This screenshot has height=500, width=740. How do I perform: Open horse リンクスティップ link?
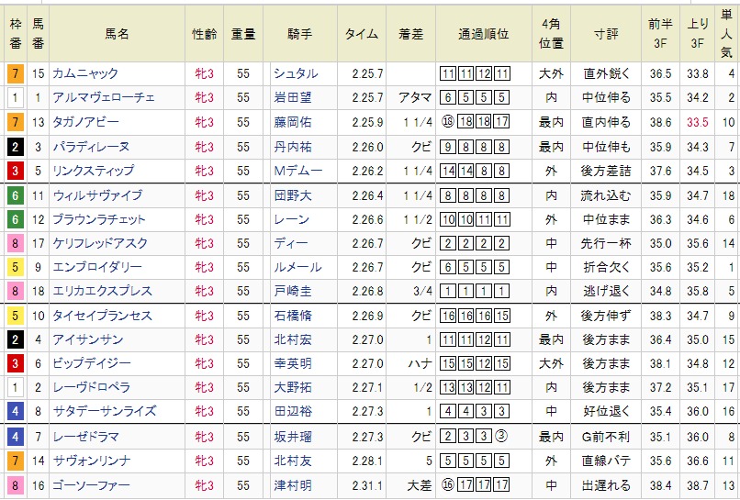pyautogui.click(x=94, y=171)
